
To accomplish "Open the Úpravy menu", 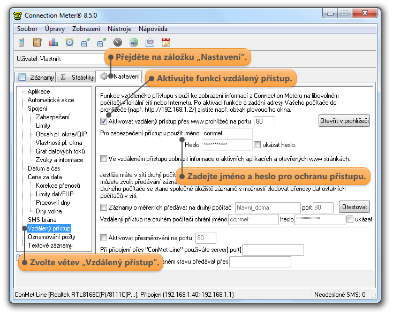I will [55, 29].
